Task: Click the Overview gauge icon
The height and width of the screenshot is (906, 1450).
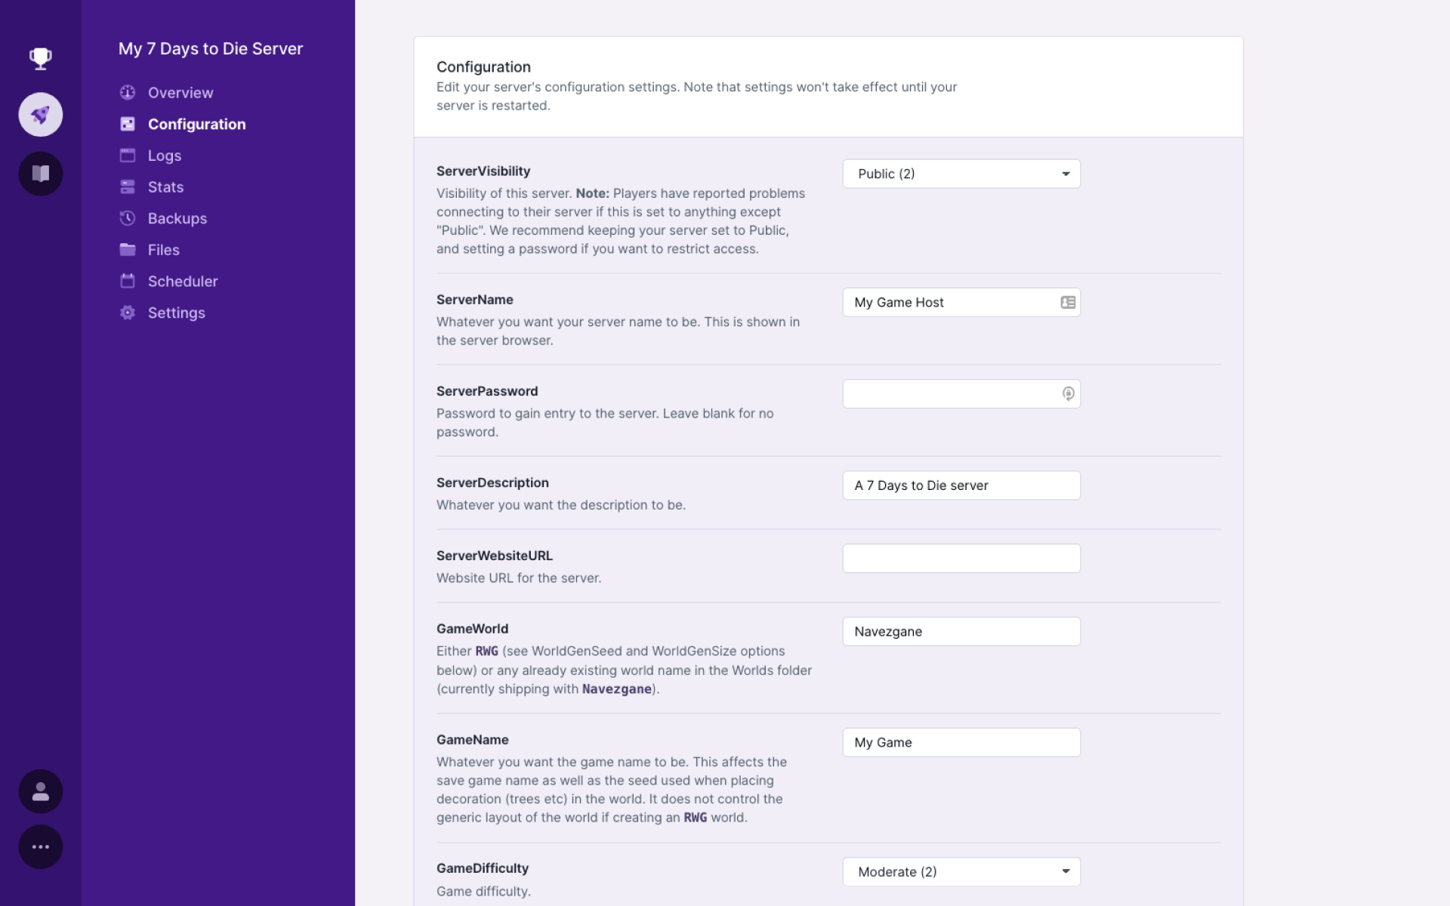Action: [x=128, y=92]
